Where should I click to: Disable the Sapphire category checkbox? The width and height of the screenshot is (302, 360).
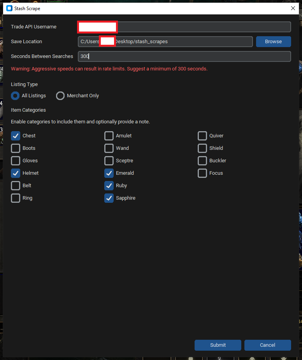pos(109,198)
